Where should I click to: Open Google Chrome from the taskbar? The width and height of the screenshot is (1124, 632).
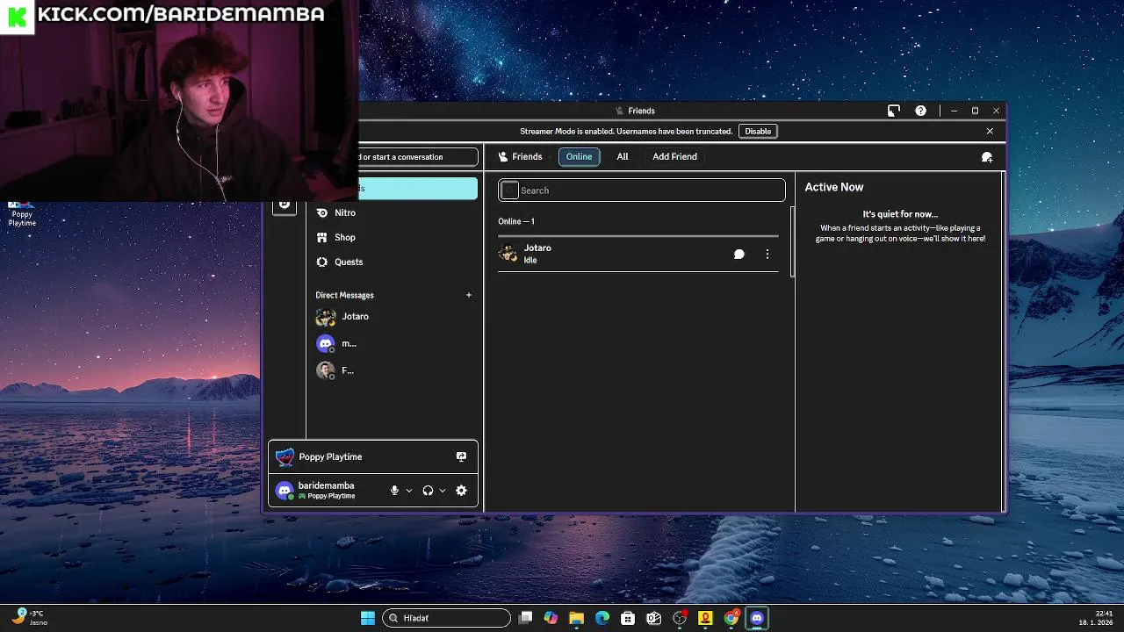(x=731, y=618)
